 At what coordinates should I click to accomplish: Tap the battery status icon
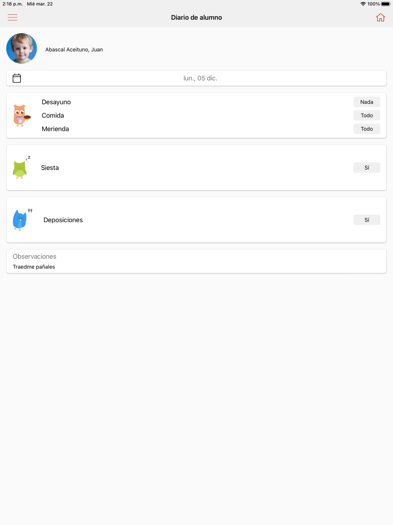(x=386, y=4)
